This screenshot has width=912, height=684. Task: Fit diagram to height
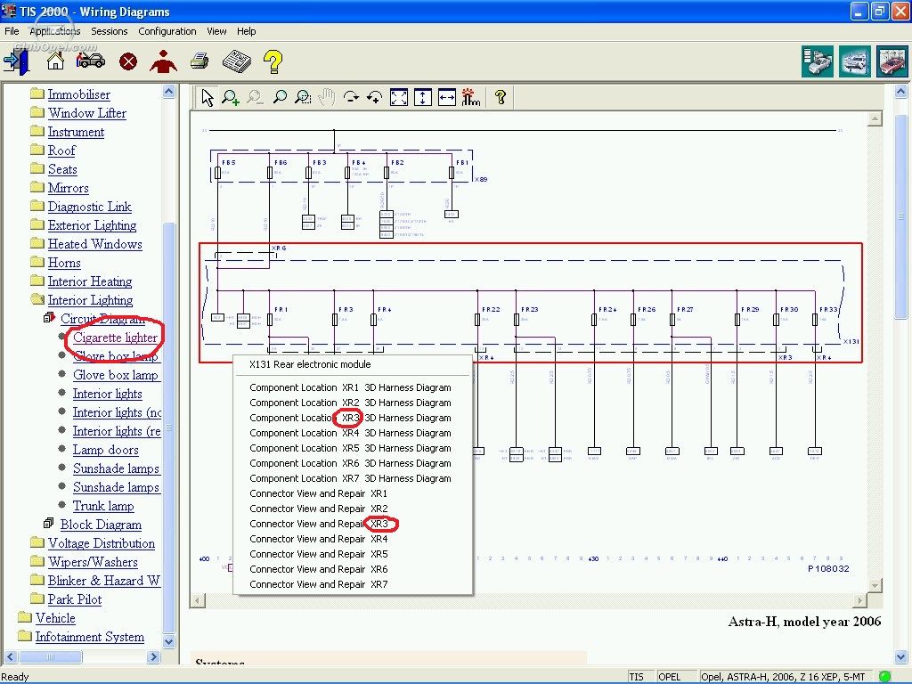pos(423,97)
